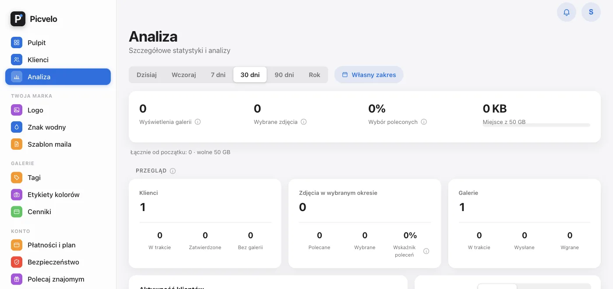Open the Polecaj znajomym page
613x289 pixels.
pos(58,279)
